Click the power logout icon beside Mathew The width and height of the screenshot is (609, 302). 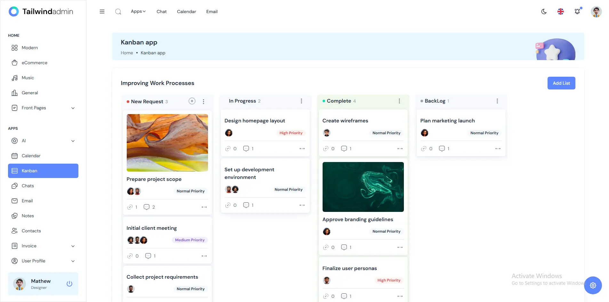69,284
